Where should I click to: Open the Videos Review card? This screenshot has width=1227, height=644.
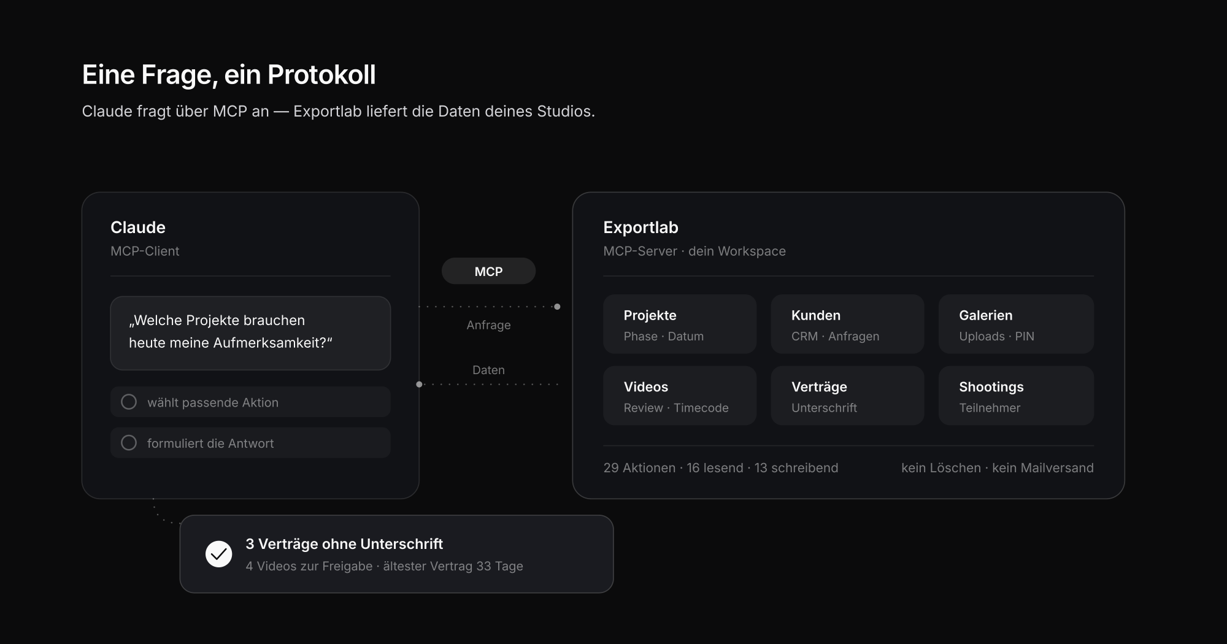click(680, 396)
